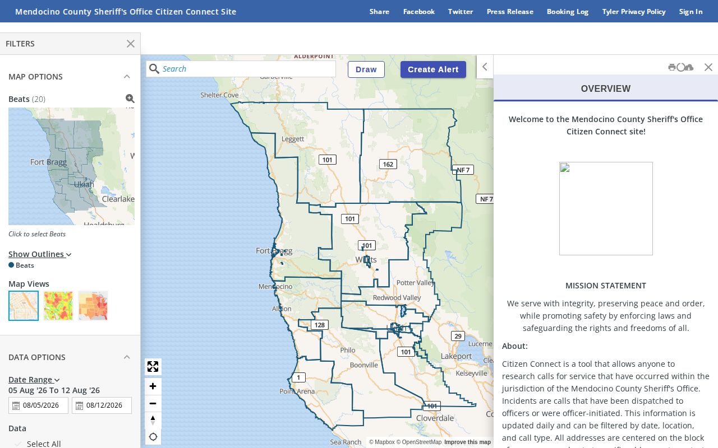Click the Improve this map link
The height and width of the screenshot is (448, 718).
467,442
